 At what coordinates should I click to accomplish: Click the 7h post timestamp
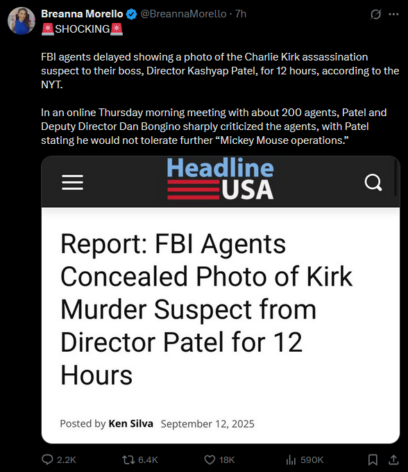tap(241, 14)
